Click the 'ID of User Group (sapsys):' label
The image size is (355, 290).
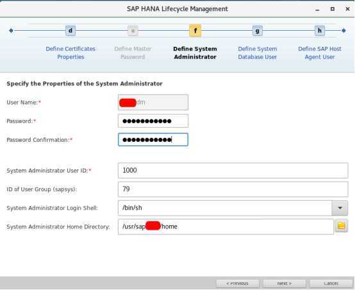42,189
